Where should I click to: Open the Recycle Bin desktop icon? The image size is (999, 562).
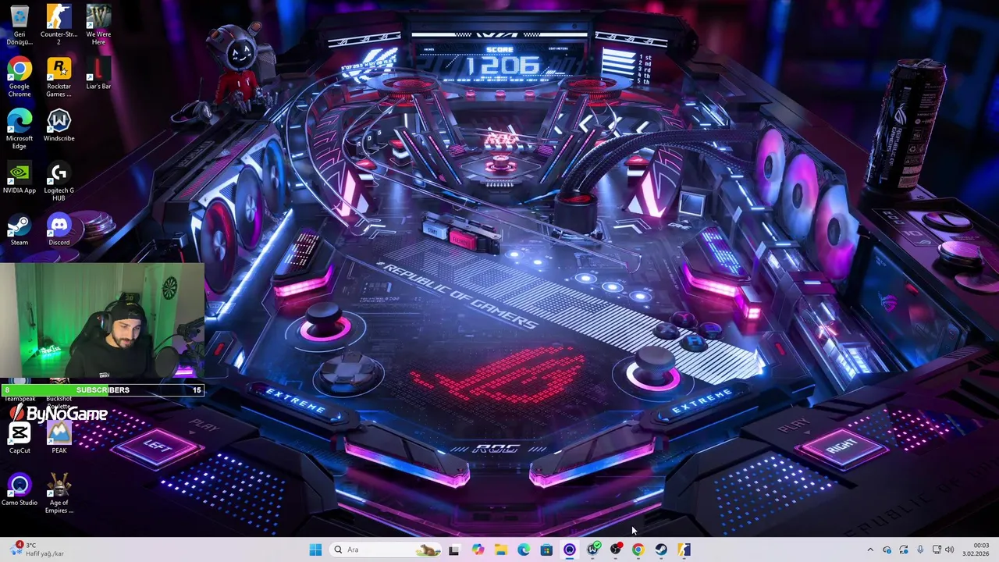click(x=20, y=26)
